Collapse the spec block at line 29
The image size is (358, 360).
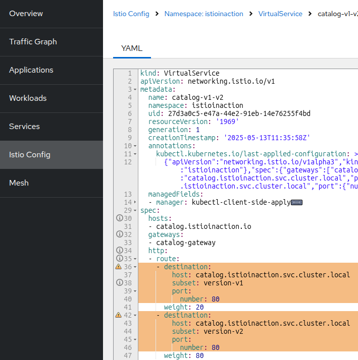(x=135, y=211)
